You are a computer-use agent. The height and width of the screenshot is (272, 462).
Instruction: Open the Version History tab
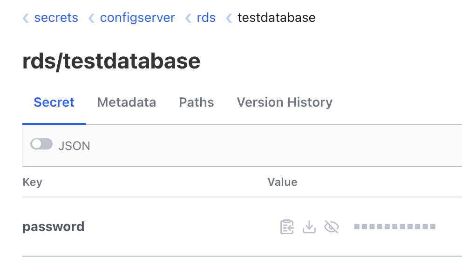click(284, 102)
